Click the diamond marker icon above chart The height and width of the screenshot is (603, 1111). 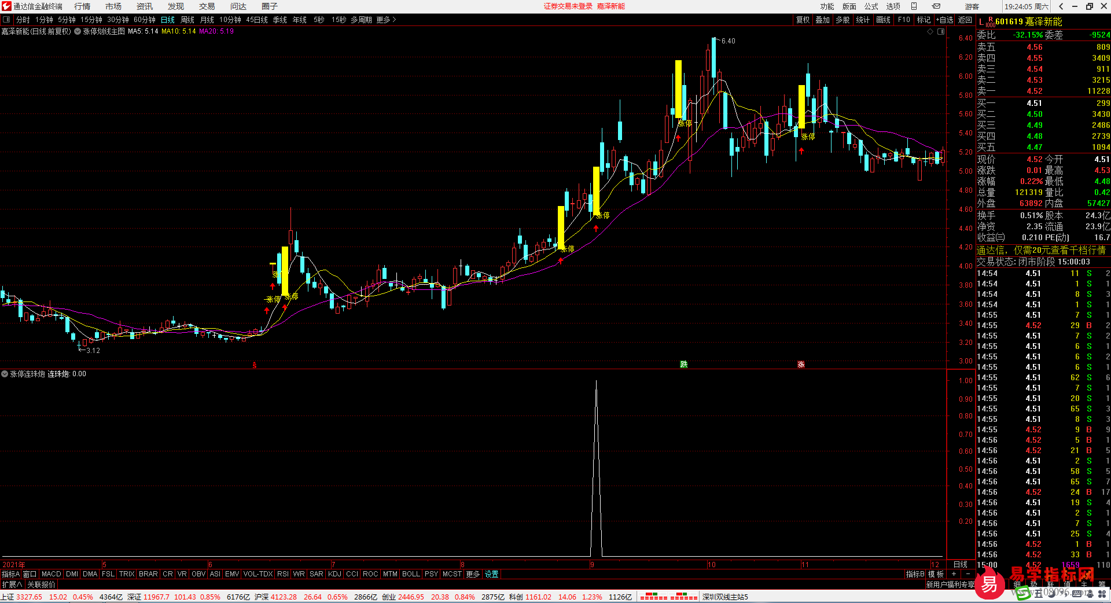click(930, 32)
